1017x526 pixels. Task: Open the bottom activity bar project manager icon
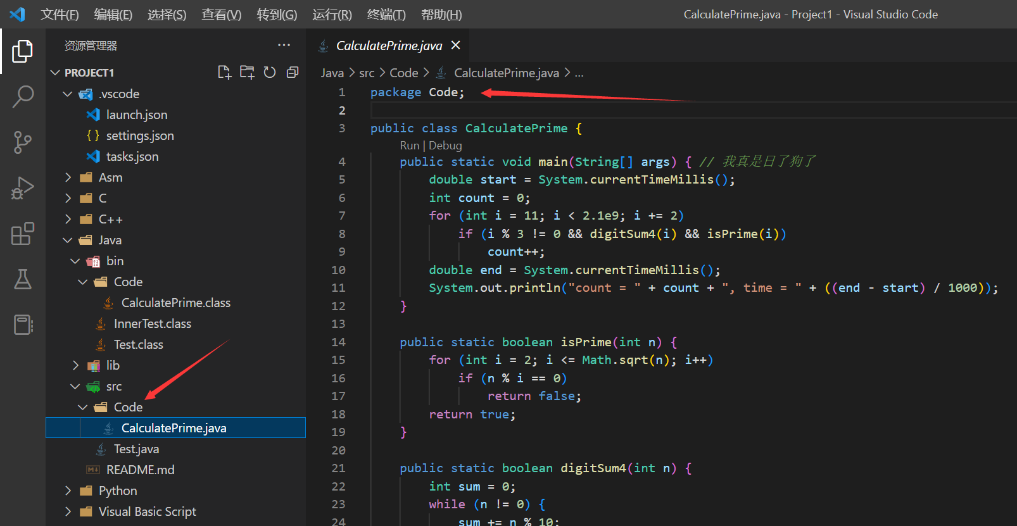click(23, 325)
